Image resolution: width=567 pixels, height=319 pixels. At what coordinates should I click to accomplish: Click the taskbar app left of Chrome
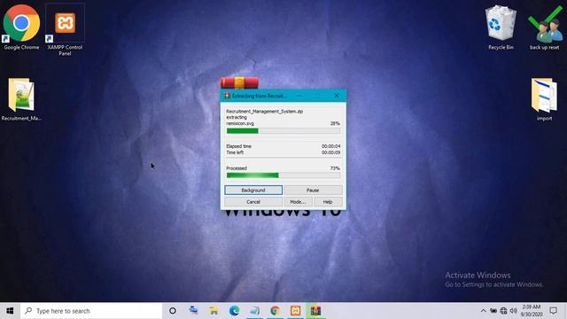[x=254, y=311]
